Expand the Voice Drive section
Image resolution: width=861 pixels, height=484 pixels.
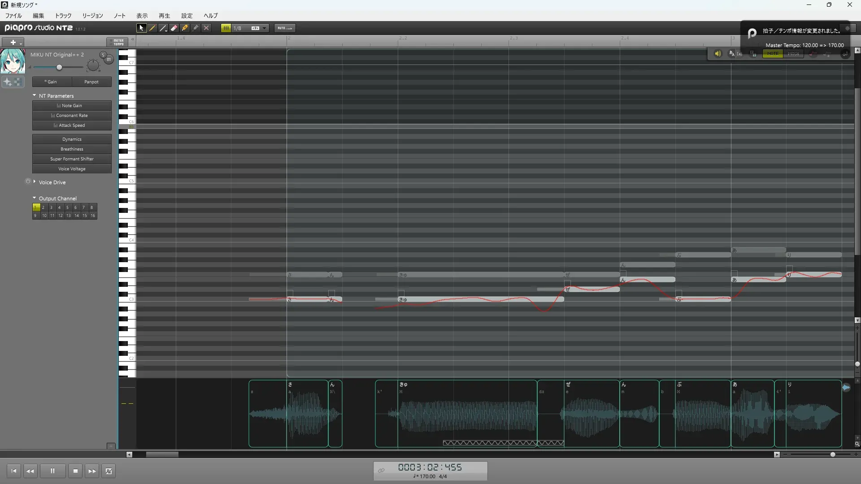pos(35,182)
